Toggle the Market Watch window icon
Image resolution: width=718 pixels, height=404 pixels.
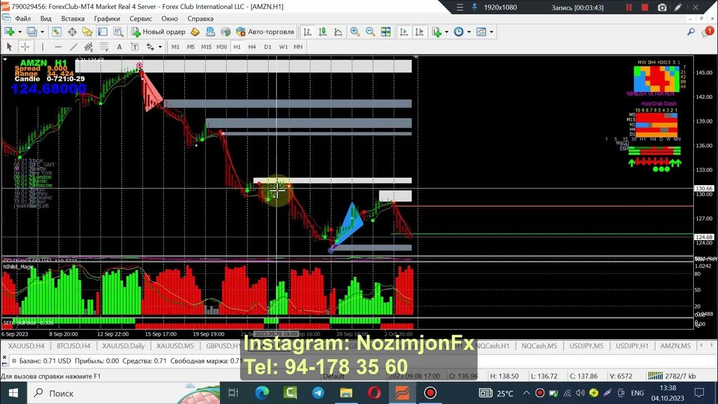(x=56, y=32)
